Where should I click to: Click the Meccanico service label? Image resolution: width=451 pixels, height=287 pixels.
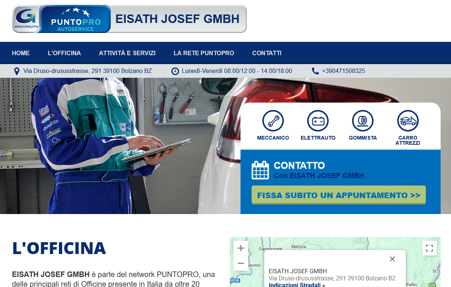(273, 138)
